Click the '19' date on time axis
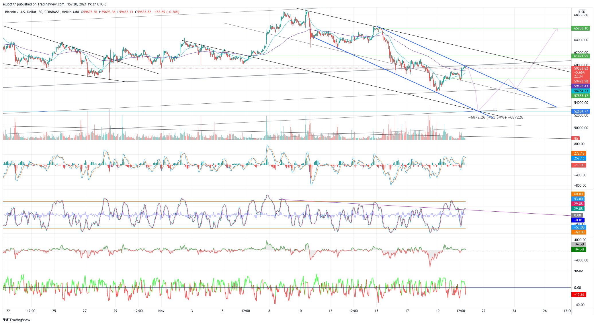The image size is (596, 325). tap(438, 311)
